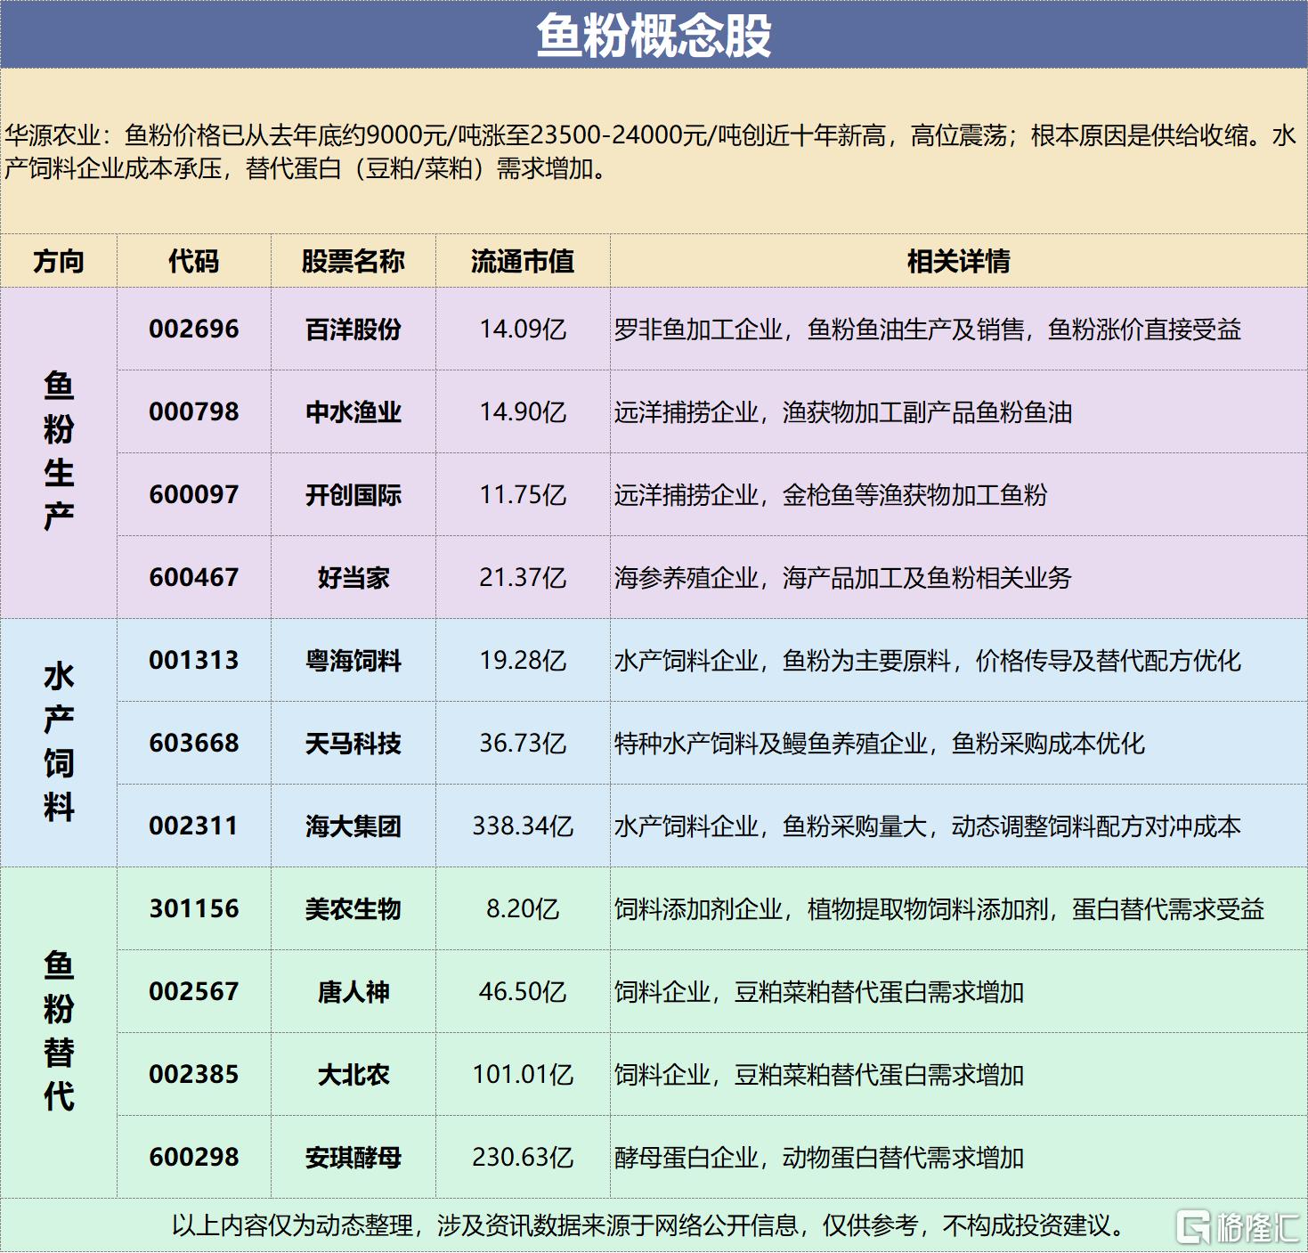1308x1253 pixels.
Task: Select the 鱼粉替代 category cell
Action: point(59,1031)
